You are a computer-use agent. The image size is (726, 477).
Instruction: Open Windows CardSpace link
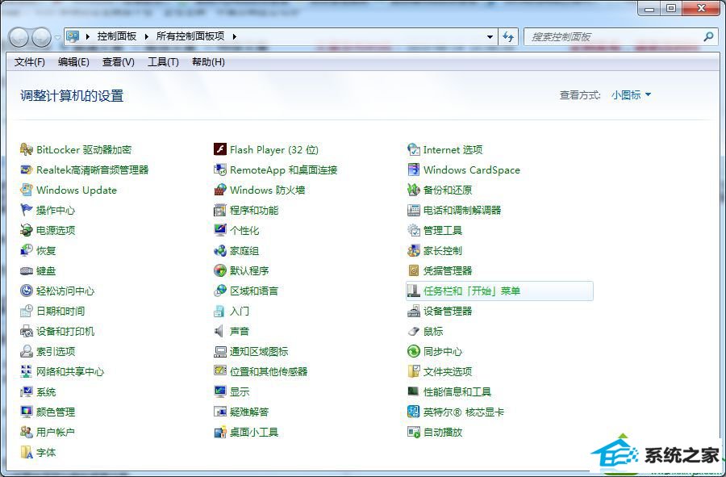[472, 170]
